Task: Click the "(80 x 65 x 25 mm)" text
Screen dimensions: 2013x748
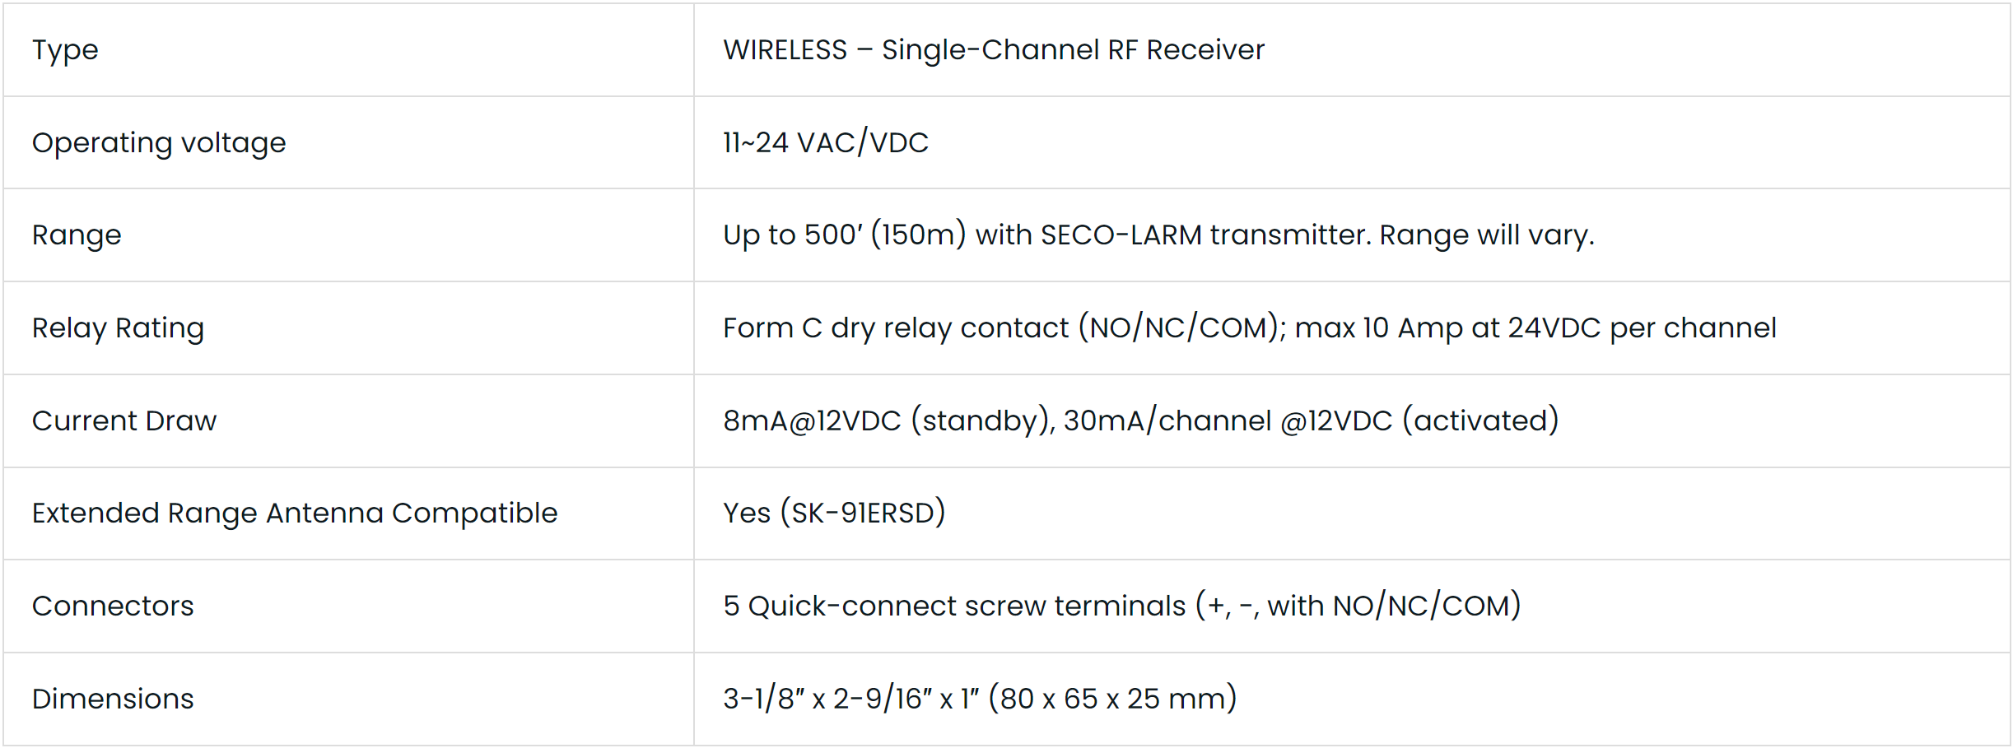Action: 1112,699
